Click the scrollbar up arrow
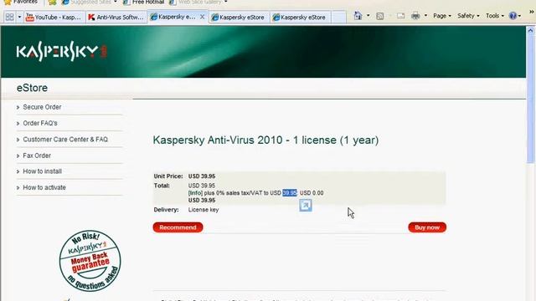Image resolution: width=536 pixels, height=301 pixels. [530, 30]
